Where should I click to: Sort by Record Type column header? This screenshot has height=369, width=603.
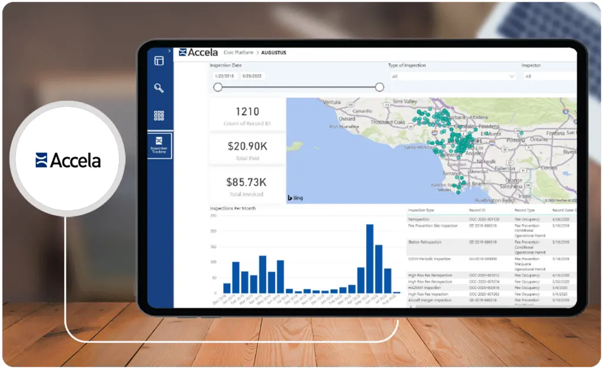525,210
